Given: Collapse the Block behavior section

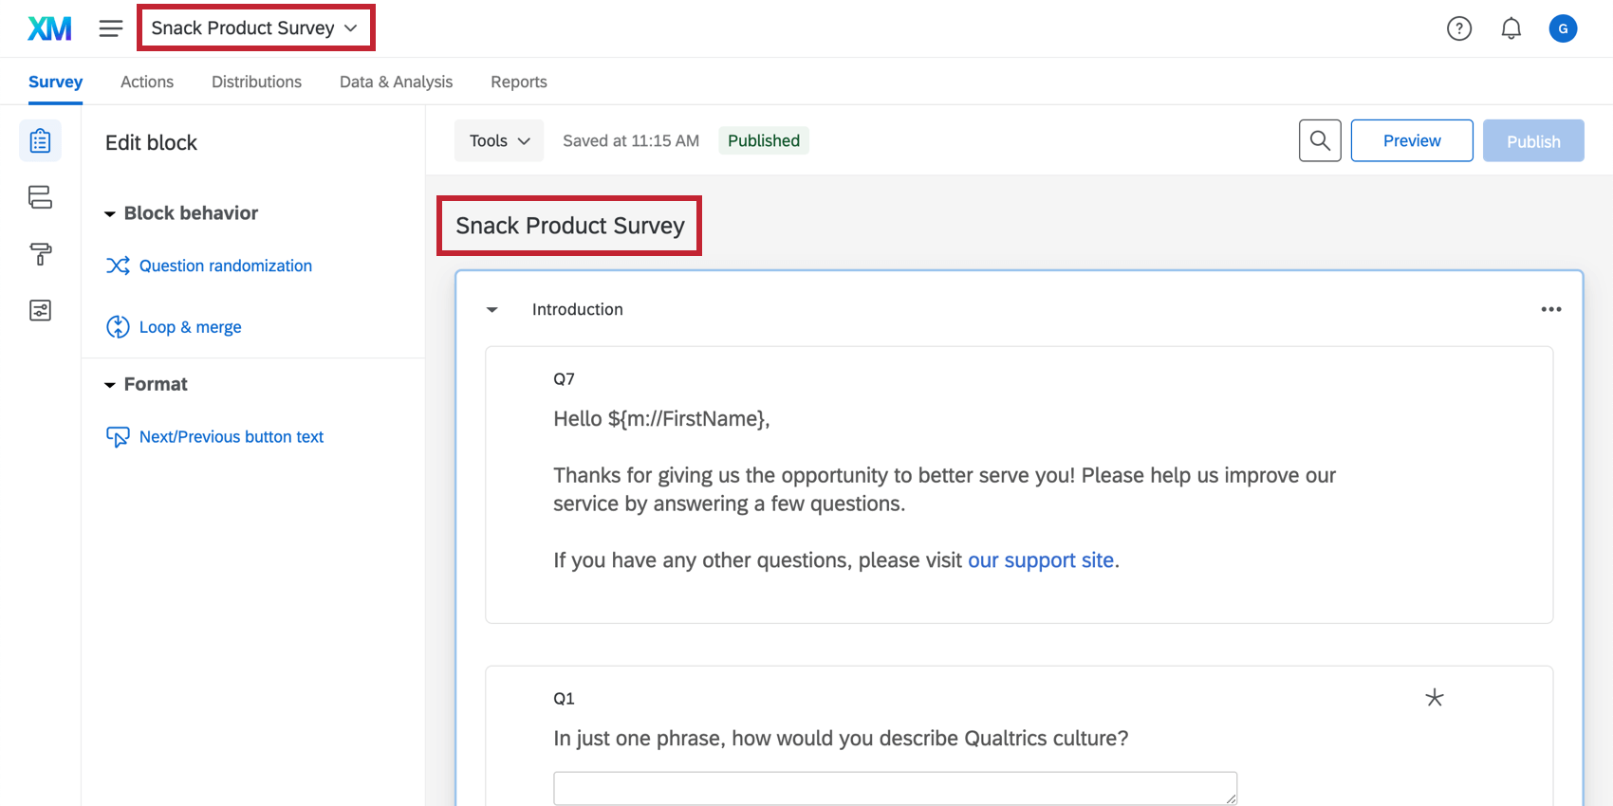Looking at the screenshot, I should click(110, 214).
